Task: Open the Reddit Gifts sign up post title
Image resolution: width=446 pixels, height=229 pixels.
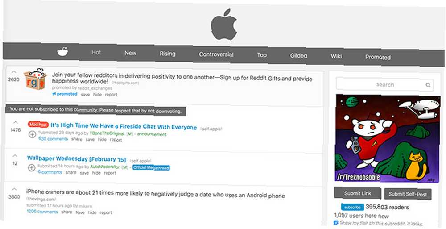Action: (182, 79)
